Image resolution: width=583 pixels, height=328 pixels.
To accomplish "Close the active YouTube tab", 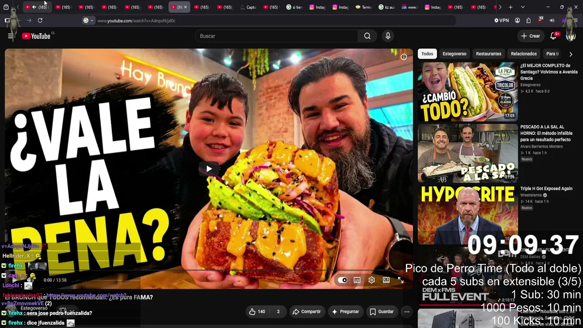I will click(185, 7).
